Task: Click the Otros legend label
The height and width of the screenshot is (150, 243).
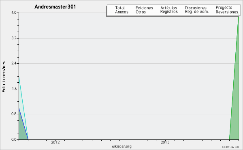Action: pyautogui.click(x=141, y=12)
